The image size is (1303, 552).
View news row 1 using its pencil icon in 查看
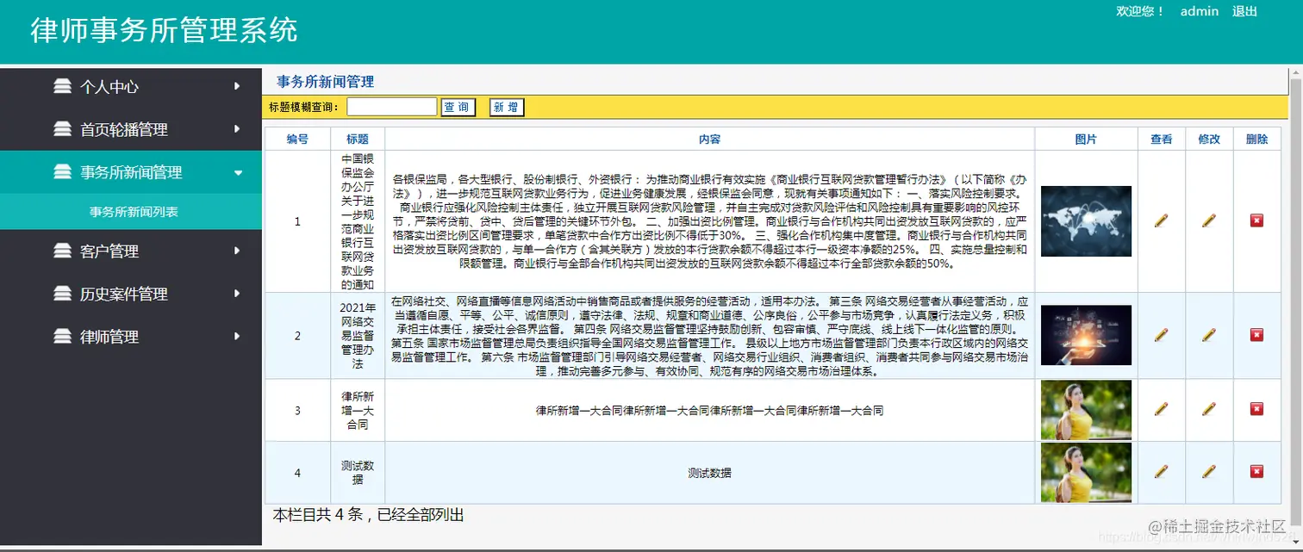pos(1161,220)
